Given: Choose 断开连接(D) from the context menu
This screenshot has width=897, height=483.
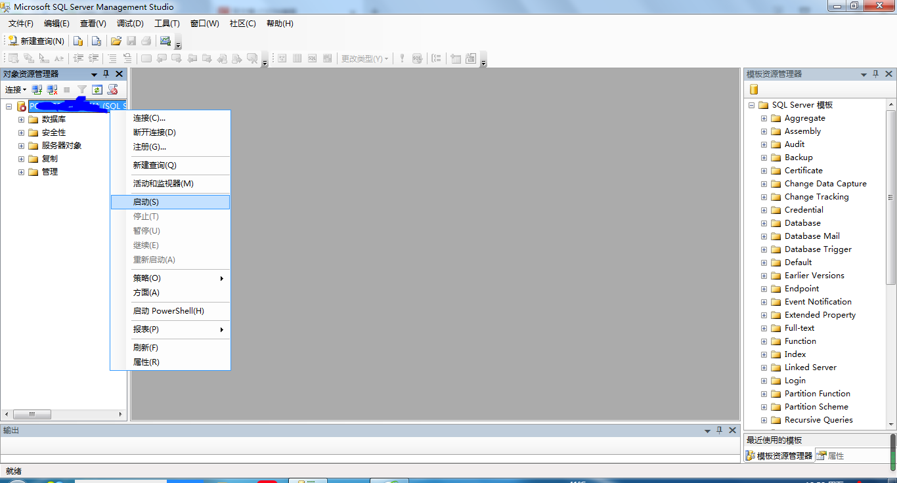Looking at the screenshot, I should (x=171, y=133).
